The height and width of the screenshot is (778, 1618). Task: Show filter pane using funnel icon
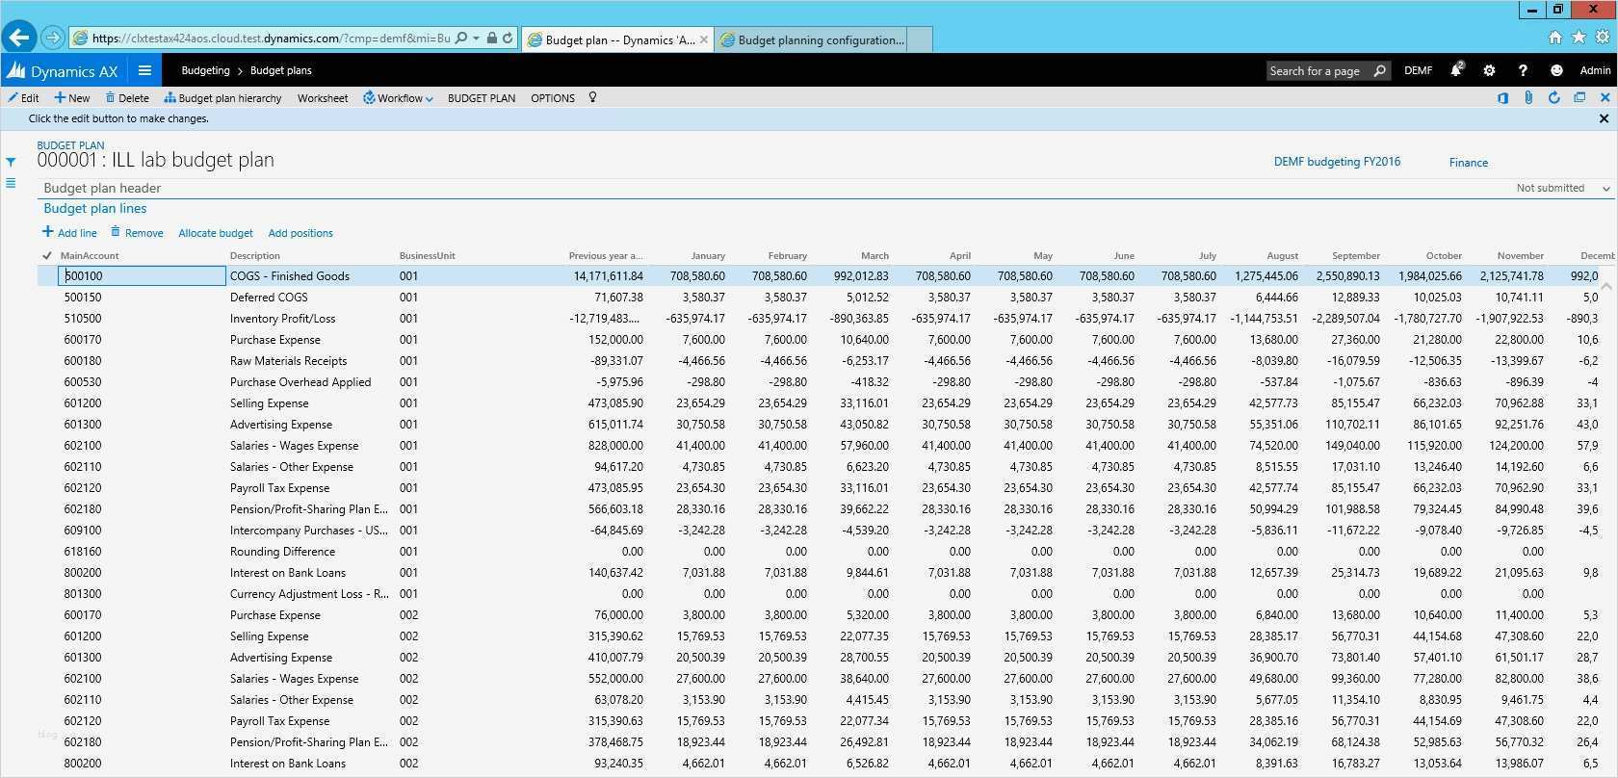coord(11,162)
